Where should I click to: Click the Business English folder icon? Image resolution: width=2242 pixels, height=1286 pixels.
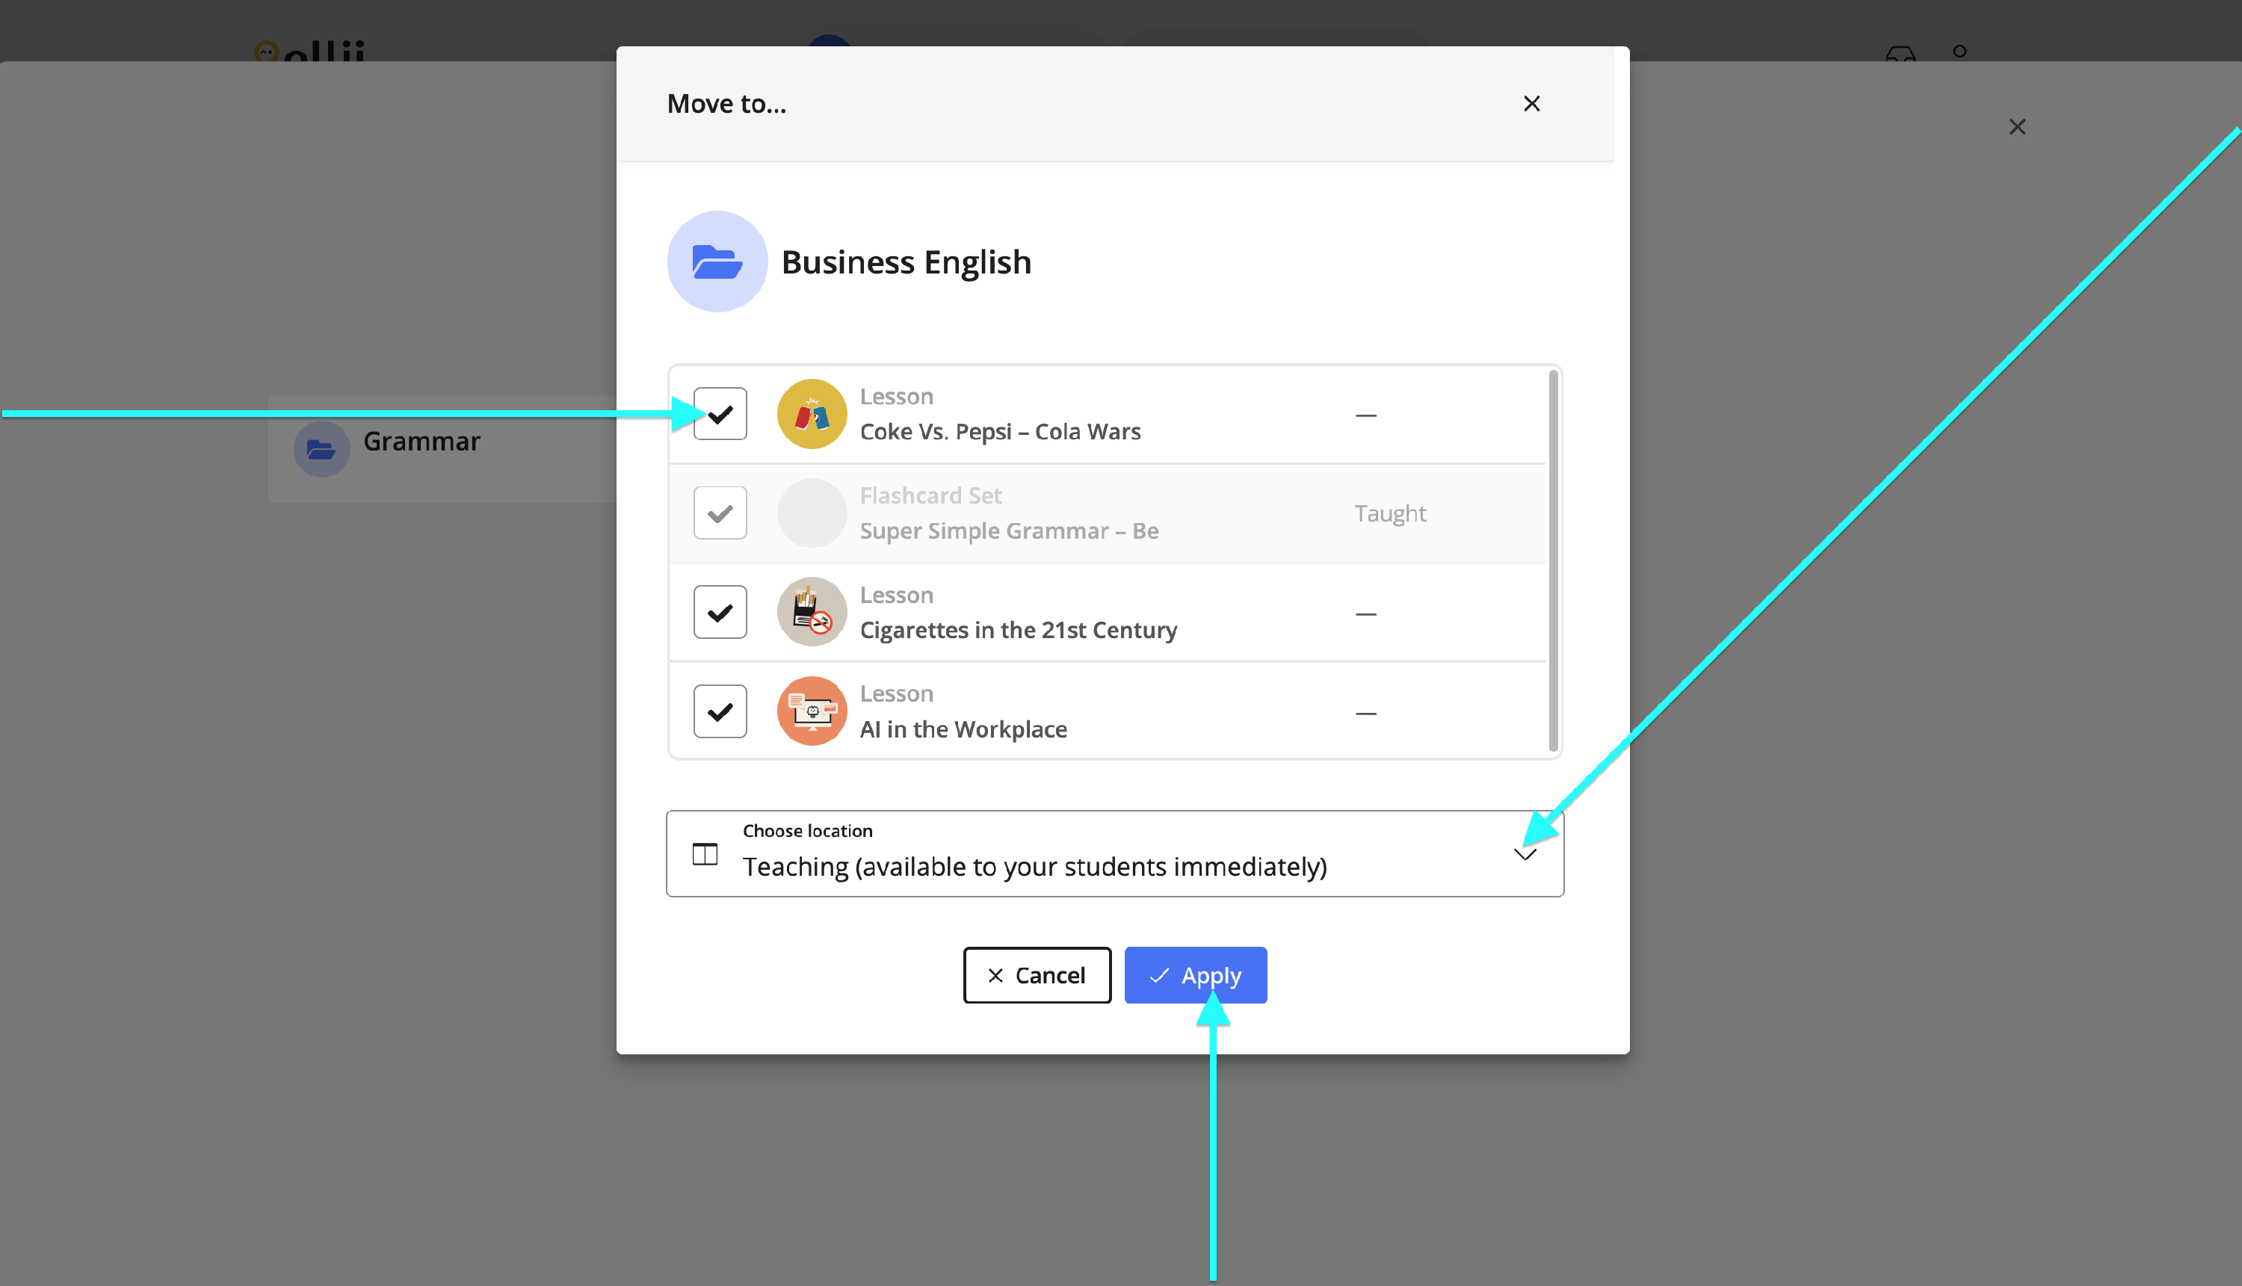[717, 262]
